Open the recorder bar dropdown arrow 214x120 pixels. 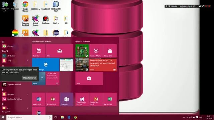tap(197, 6)
